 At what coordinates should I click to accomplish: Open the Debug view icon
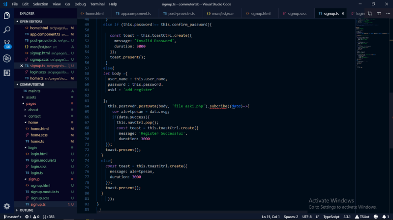7,58
